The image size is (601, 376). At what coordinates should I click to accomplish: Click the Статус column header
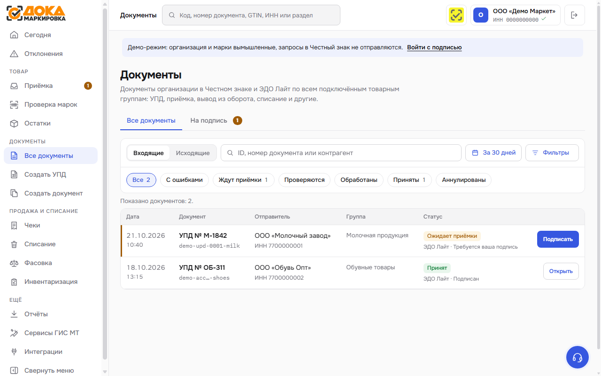(432, 217)
